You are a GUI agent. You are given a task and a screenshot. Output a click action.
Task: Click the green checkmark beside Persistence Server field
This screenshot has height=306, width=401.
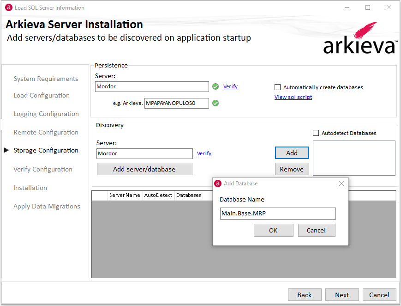[215, 86]
